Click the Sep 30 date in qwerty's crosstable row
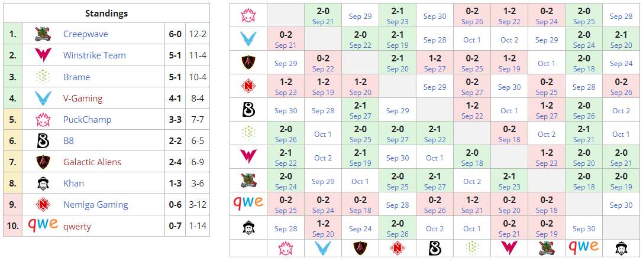 pyautogui.click(x=621, y=205)
